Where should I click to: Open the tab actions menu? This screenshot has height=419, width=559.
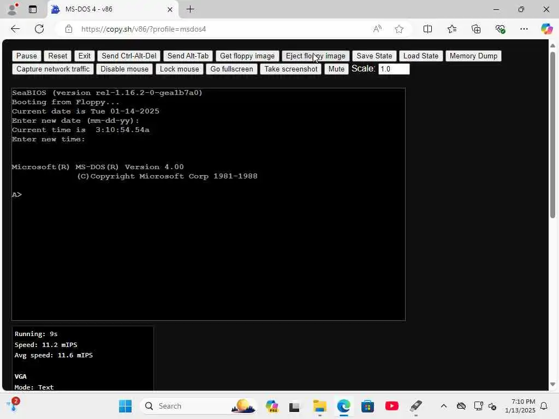pos(33,9)
